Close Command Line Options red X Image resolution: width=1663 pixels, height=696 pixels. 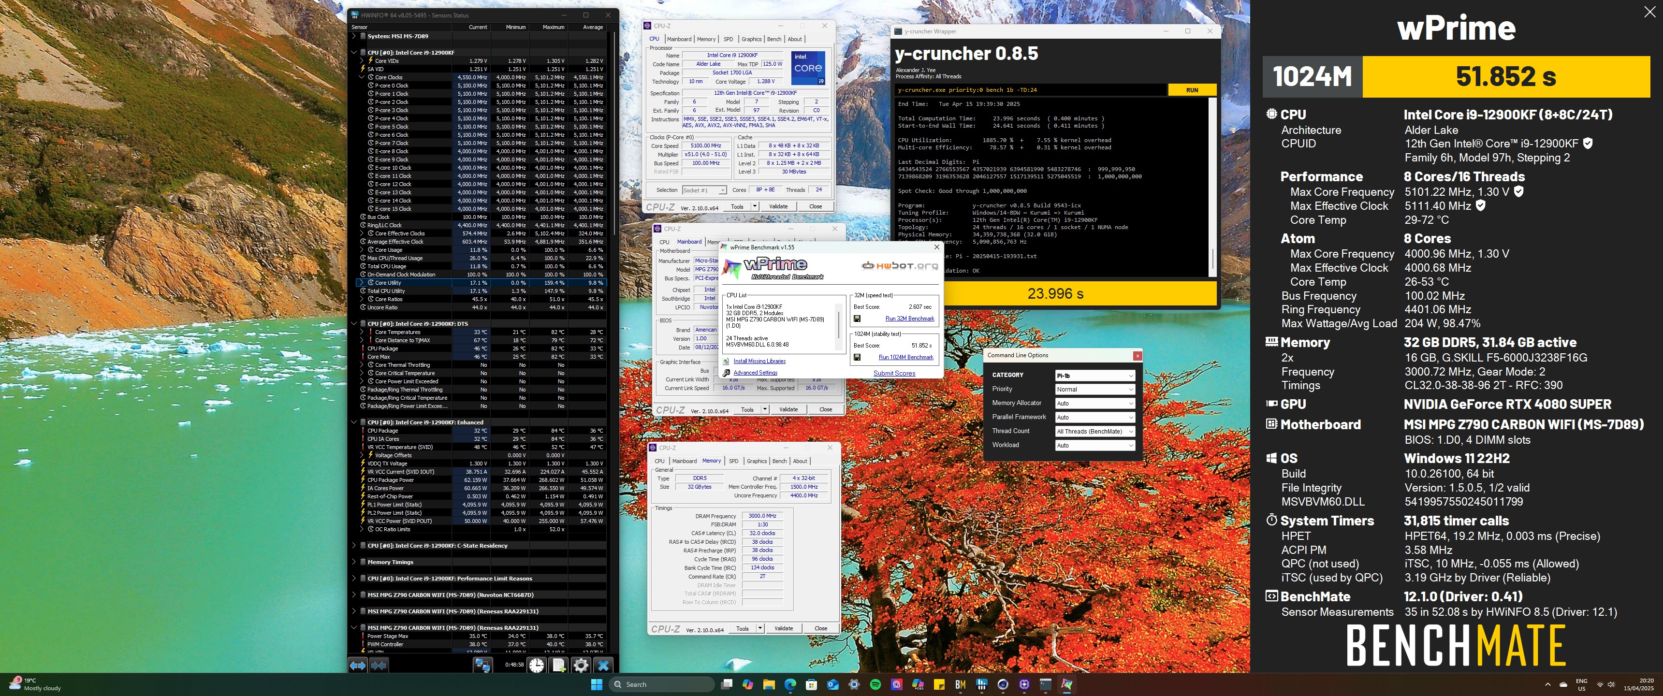[1138, 356]
